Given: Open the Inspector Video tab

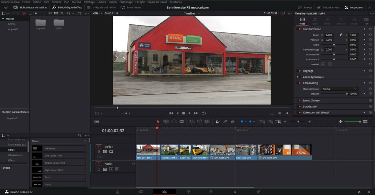Looking at the screenshot, I should point(302,21).
